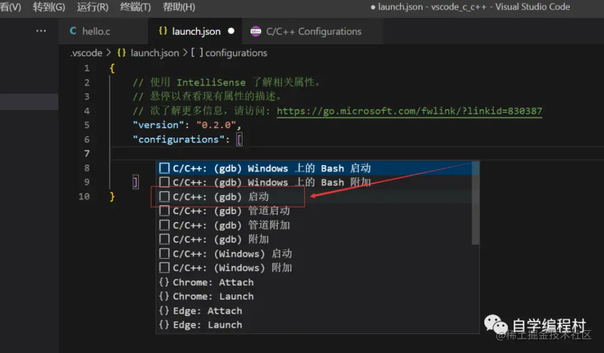Select C/C++: (Windows) 附加 suggestion
The width and height of the screenshot is (604, 353).
pos(314,268)
